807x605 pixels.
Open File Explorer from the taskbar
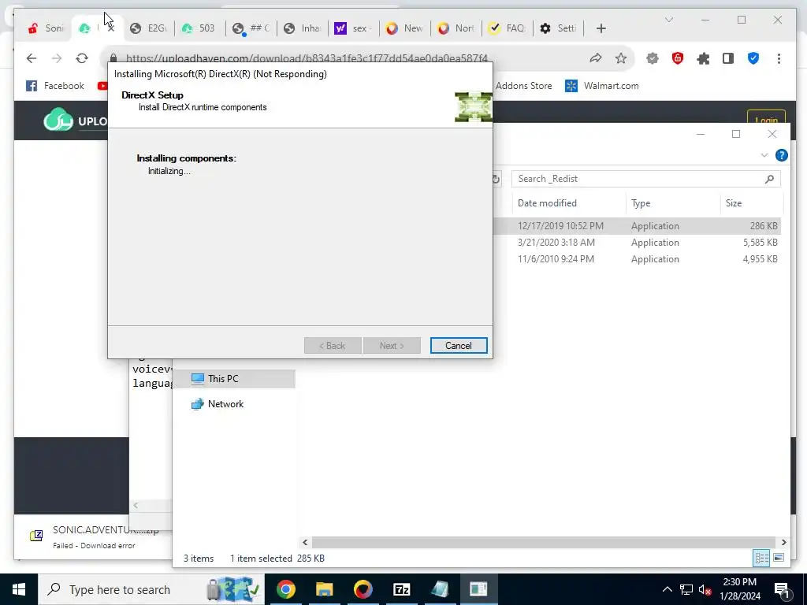(x=324, y=589)
